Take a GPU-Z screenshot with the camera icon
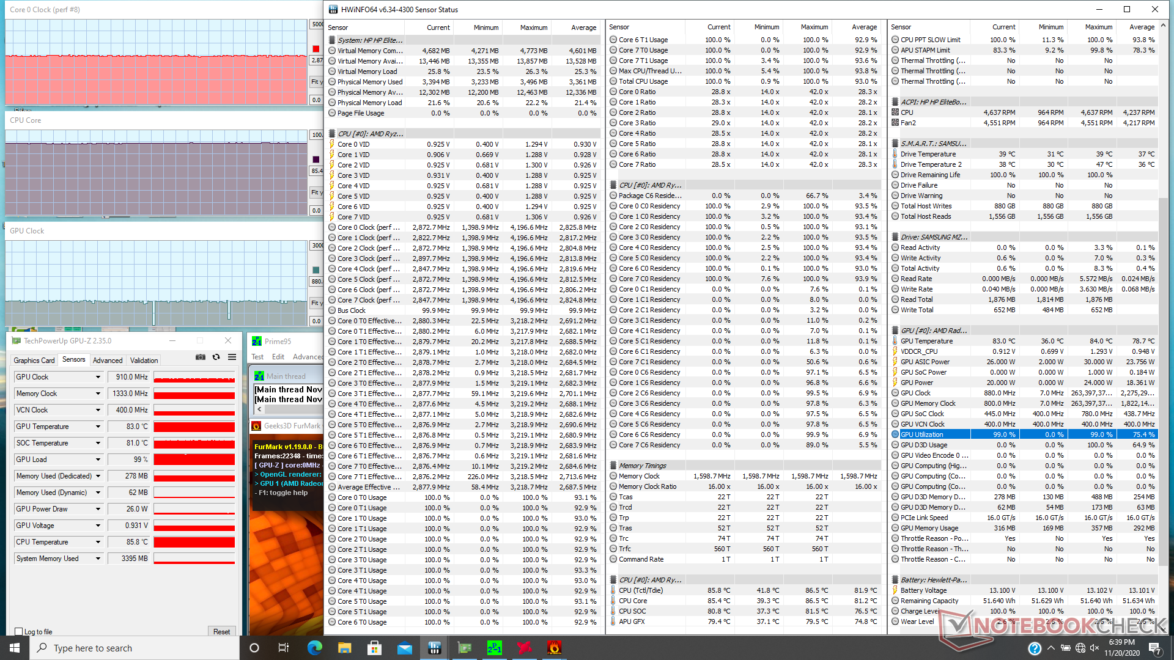Image resolution: width=1174 pixels, height=660 pixels. coord(201,358)
